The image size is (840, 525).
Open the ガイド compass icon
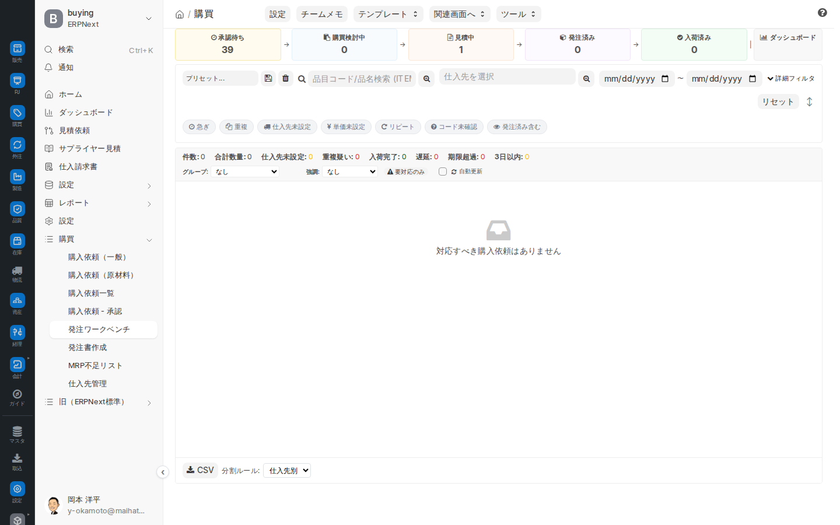(17, 394)
